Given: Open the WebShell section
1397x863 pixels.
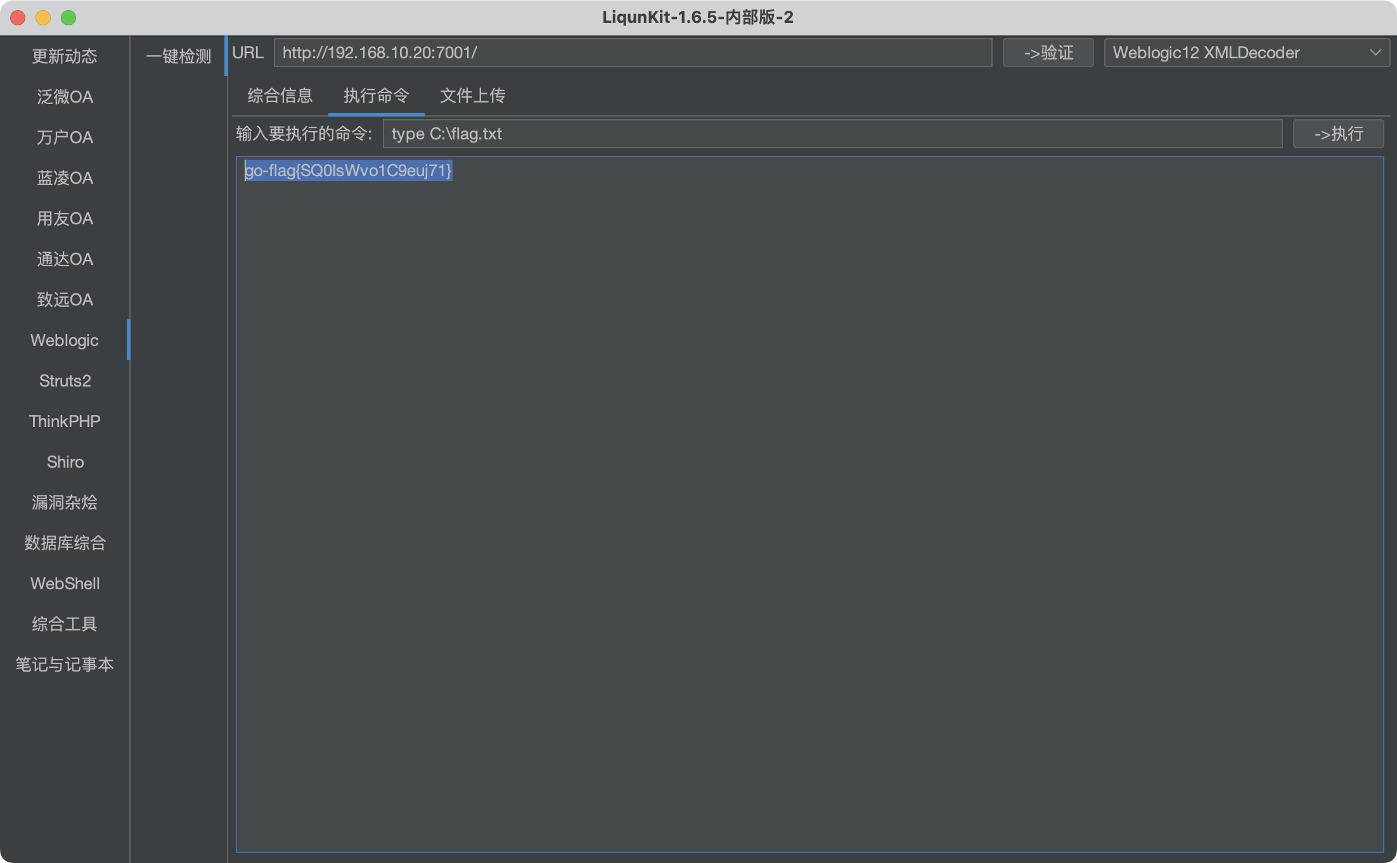Looking at the screenshot, I should pos(65,584).
